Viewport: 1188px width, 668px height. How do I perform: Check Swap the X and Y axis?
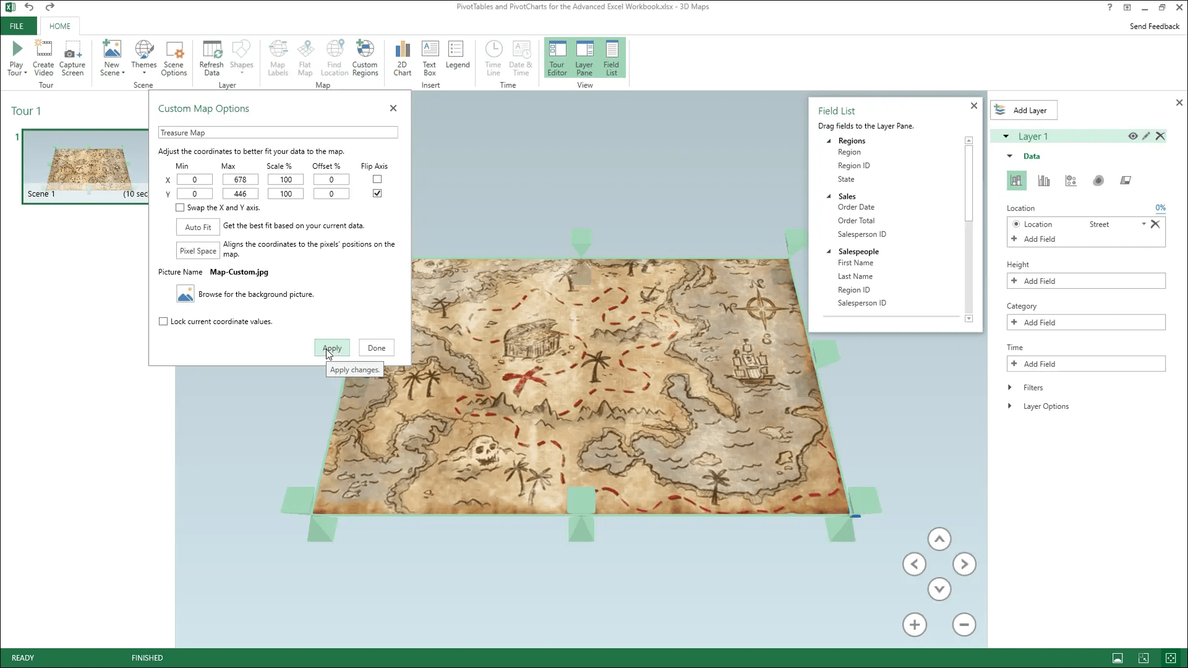180,208
